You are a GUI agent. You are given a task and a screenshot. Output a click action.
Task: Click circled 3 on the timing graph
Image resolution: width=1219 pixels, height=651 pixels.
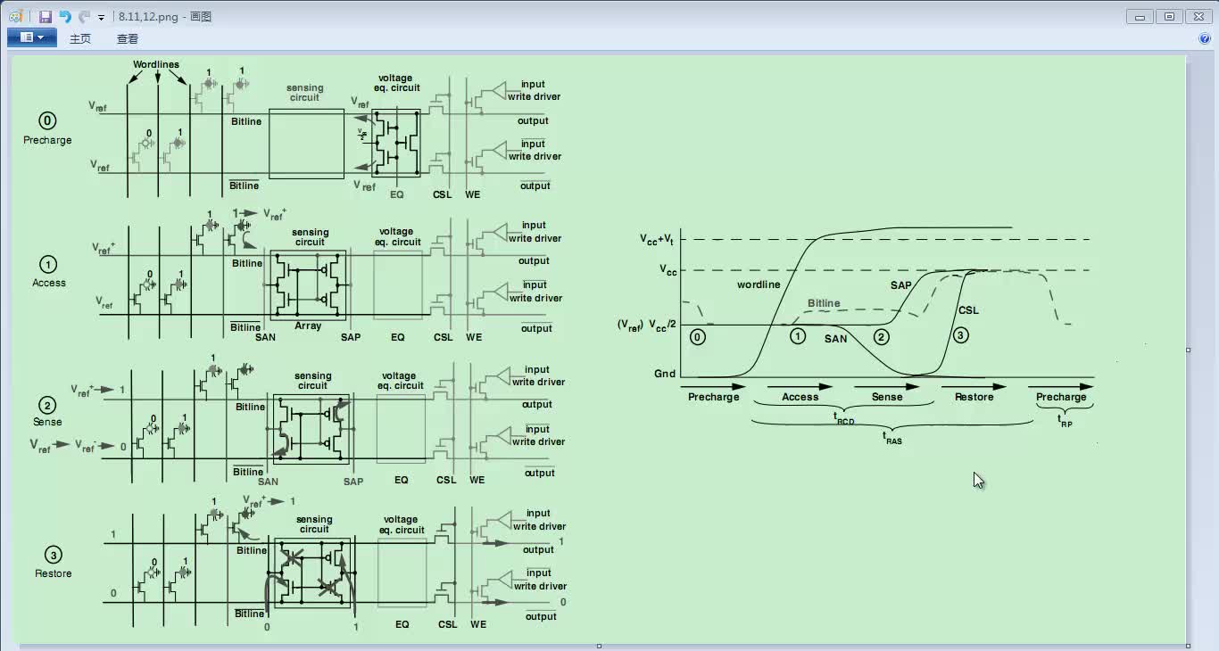pyautogui.click(x=960, y=336)
